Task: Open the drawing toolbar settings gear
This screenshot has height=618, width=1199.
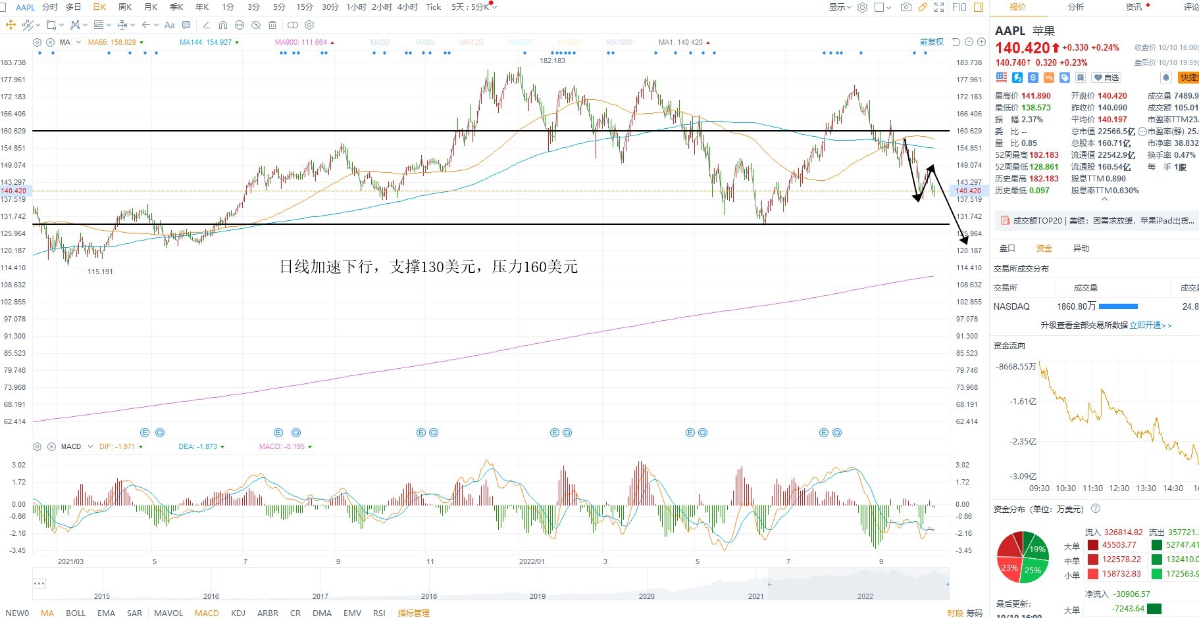Action: (x=309, y=25)
